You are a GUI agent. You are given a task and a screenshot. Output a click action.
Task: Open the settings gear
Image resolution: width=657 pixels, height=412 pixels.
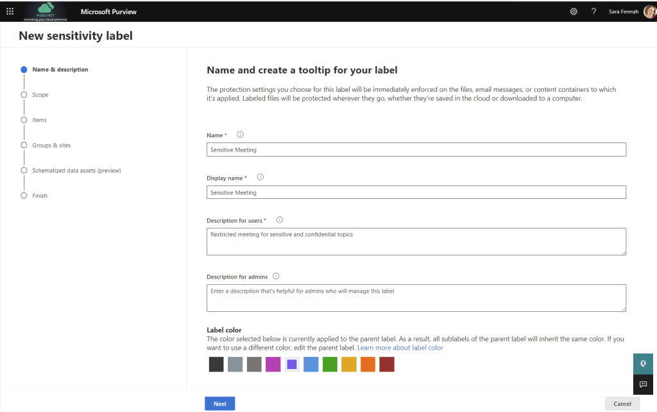point(574,11)
